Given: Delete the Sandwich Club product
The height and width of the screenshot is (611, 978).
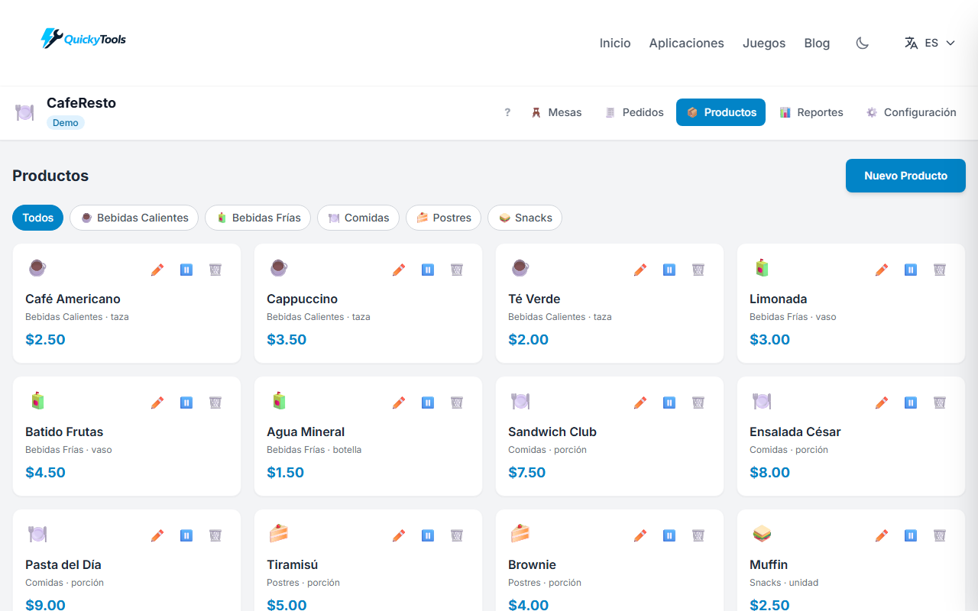Looking at the screenshot, I should (698, 402).
